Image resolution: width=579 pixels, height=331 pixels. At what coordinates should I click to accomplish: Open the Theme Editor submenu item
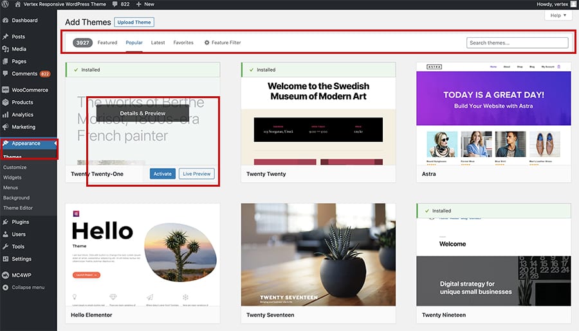tap(18, 208)
